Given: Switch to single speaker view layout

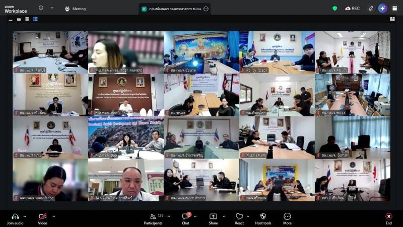Looking at the screenshot, I should click(x=19, y=19).
